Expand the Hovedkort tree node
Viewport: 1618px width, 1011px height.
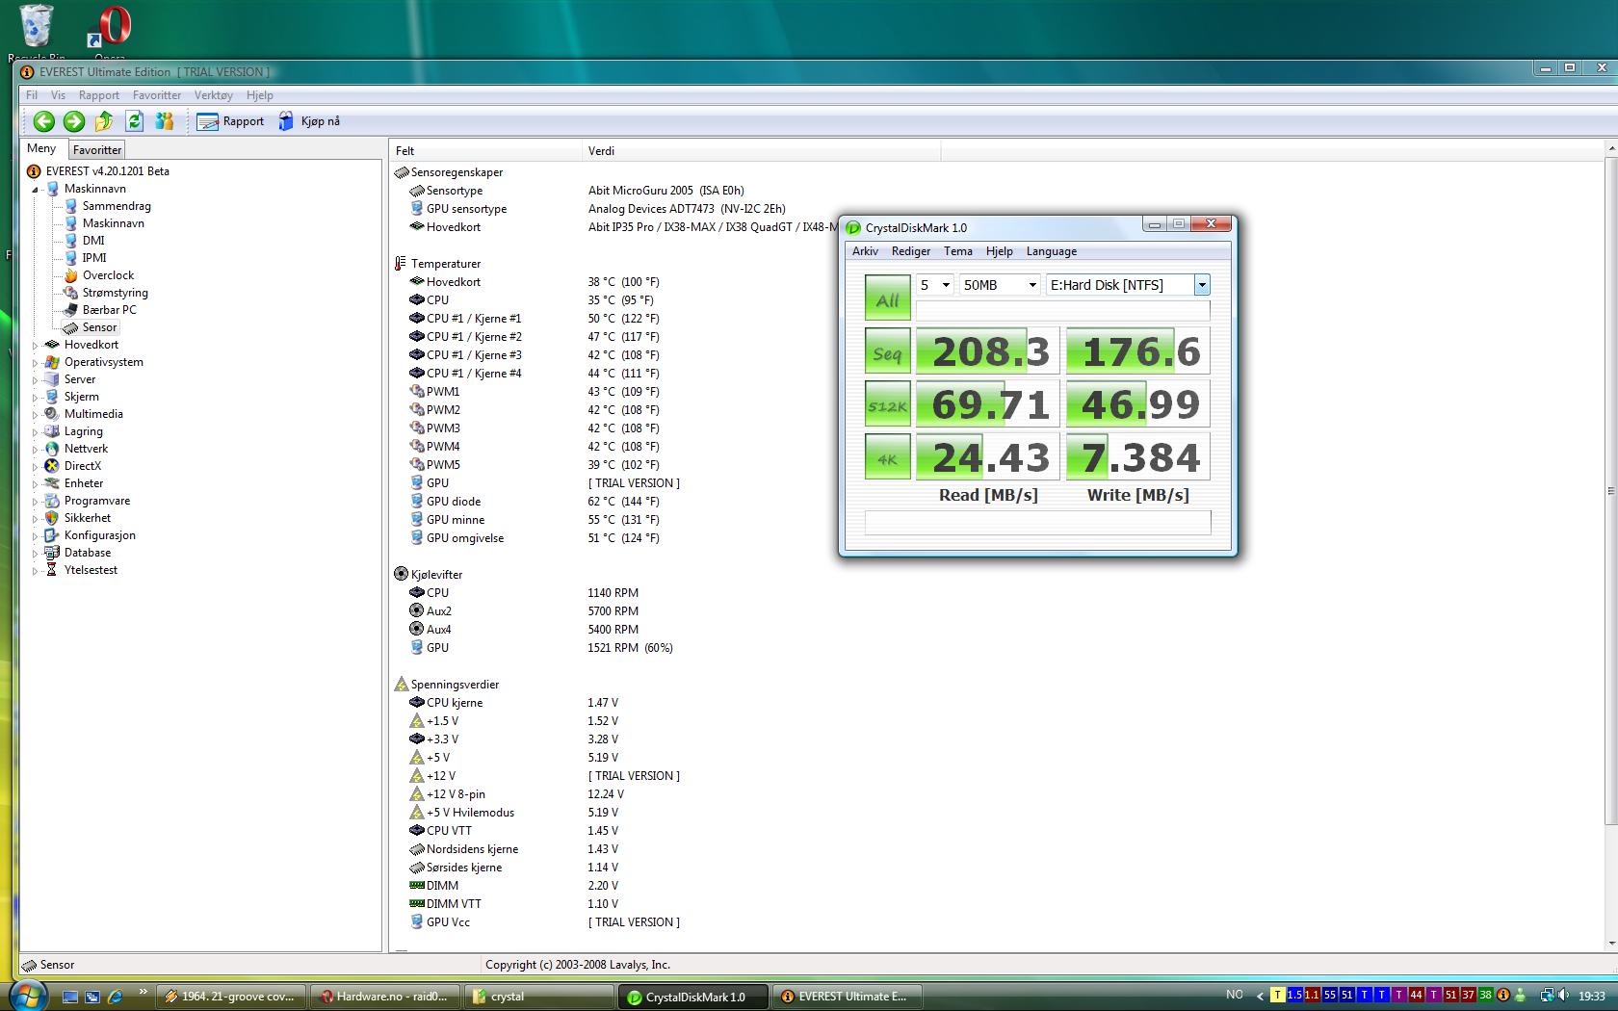click(36, 346)
